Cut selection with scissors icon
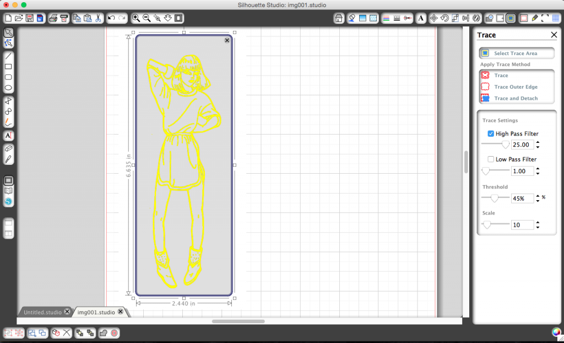The height and width of the screenshot is (343, 564). tap(98, 18)
